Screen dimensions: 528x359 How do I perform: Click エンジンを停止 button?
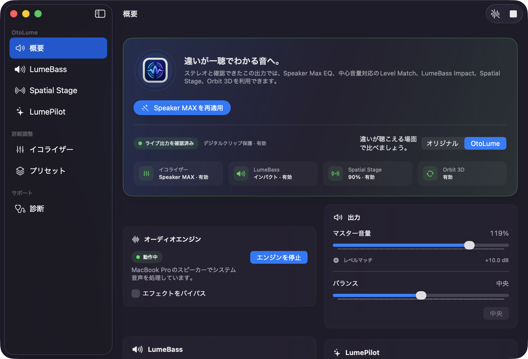point(279,257)
